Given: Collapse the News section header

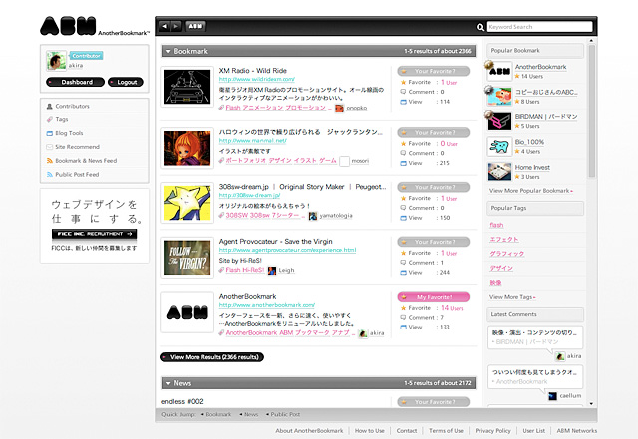Looking at the screenshot, I should (167, 383).
